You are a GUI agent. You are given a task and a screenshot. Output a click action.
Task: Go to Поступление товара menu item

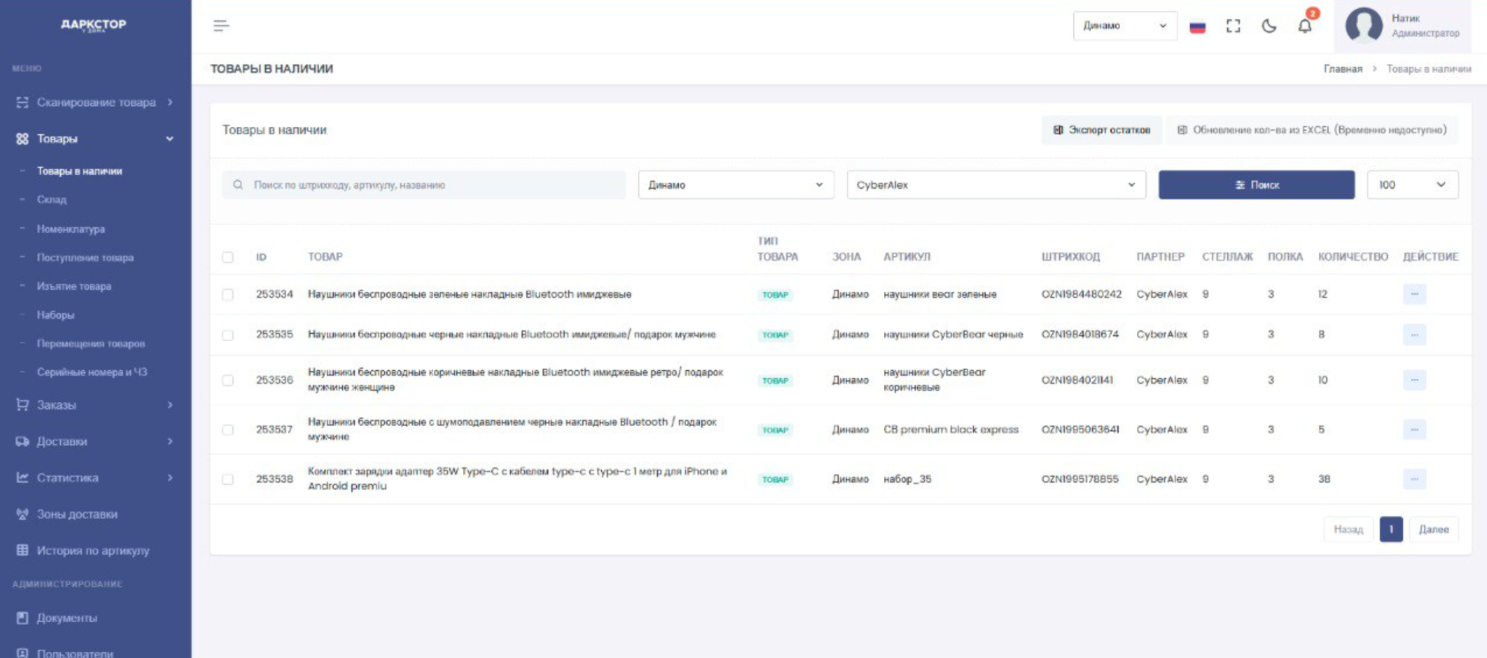(85, 258)
